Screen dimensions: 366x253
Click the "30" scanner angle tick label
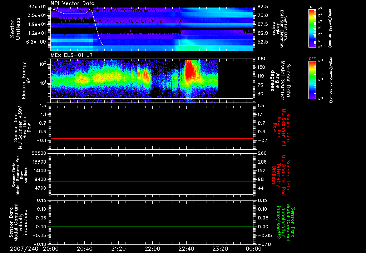tap(261, 94)
